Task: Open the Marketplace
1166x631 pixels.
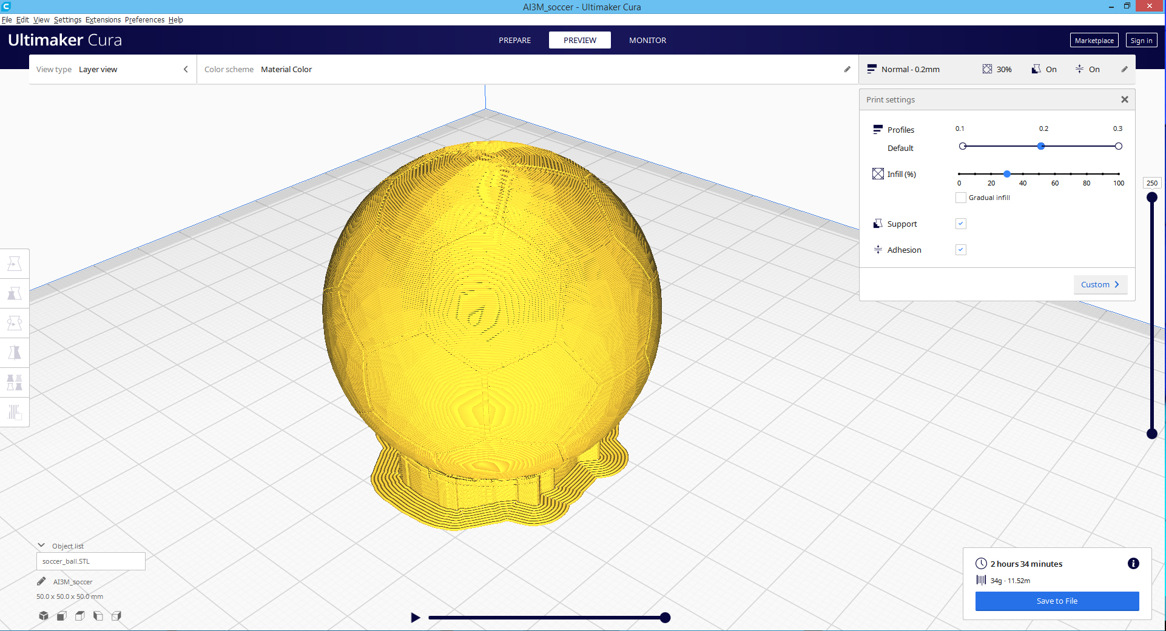Action: pos(1093,40)
